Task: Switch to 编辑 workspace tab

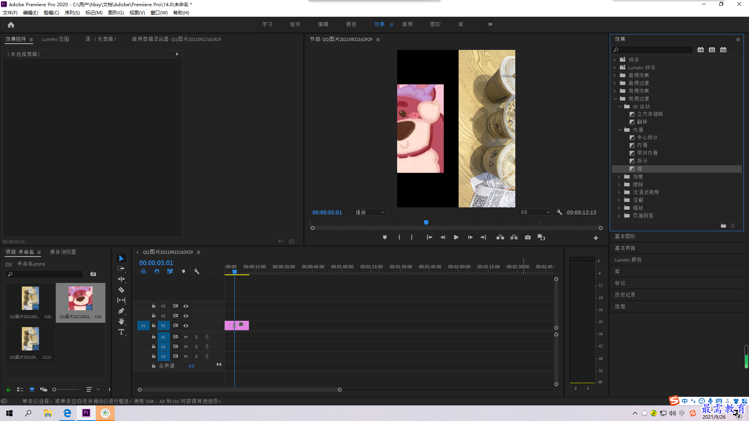Action: point(323,24)
